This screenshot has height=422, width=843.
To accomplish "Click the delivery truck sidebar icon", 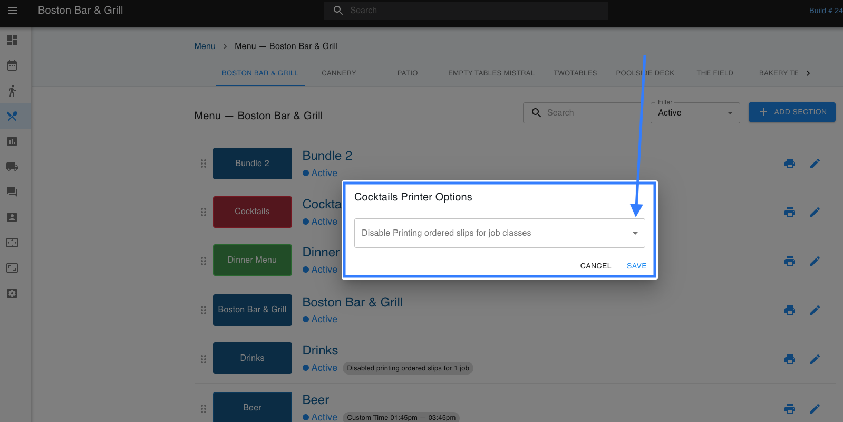I will 12,167.
